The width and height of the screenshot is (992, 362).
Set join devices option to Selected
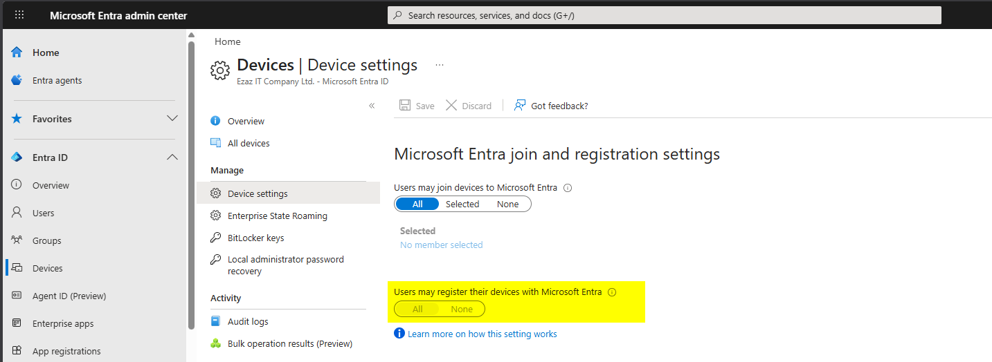462,204
